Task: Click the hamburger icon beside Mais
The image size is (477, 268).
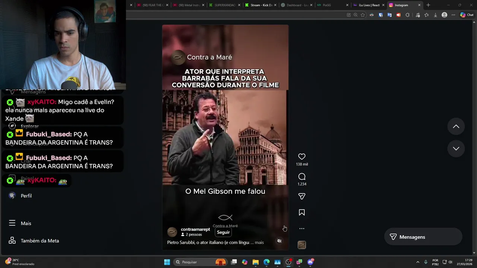Action: 12,223
